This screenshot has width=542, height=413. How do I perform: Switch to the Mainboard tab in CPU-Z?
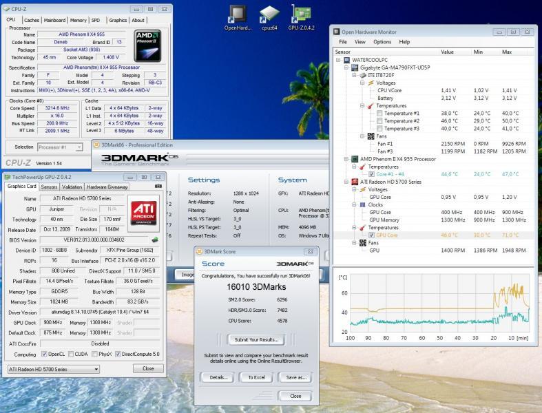coord(54,21)
